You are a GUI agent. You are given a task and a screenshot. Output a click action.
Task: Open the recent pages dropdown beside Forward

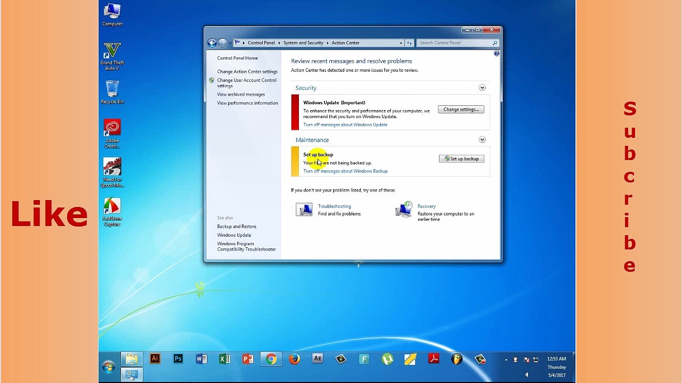point(230,43)
